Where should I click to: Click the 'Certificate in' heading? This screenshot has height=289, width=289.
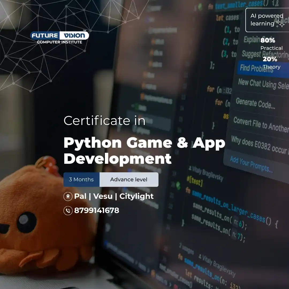(x=105, y=120)
